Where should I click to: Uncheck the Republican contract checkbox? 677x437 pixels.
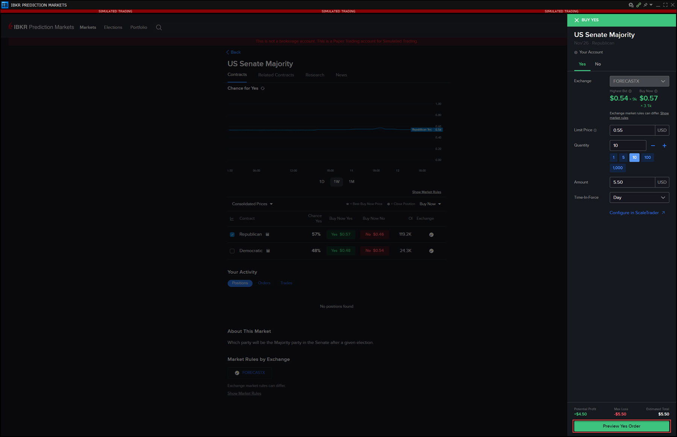232,235
